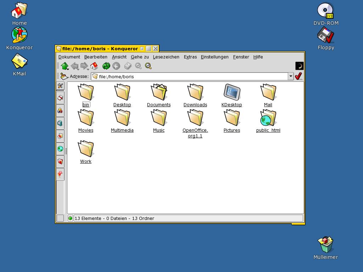Reload the view with green refresh icon
Viewport: 363px width, 272px height.
pyautogui.click(x=106, y=66)
